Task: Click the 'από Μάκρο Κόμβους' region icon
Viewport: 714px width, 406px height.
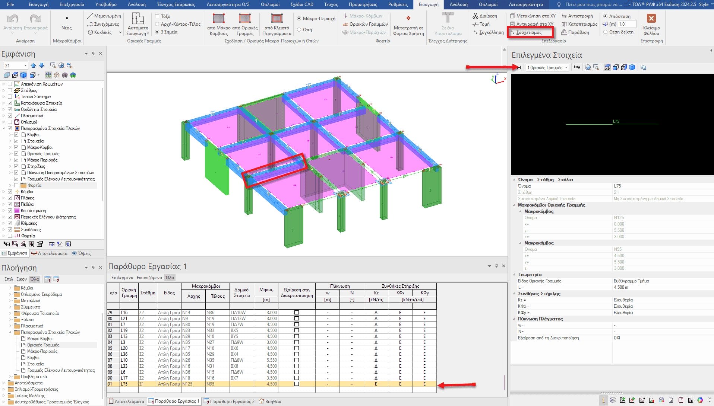Action: (x=219, y=18)
